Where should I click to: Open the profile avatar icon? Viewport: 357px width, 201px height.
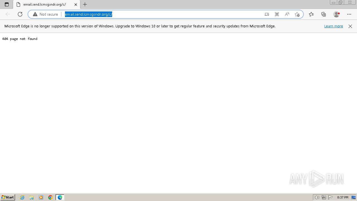coord(336,14)
